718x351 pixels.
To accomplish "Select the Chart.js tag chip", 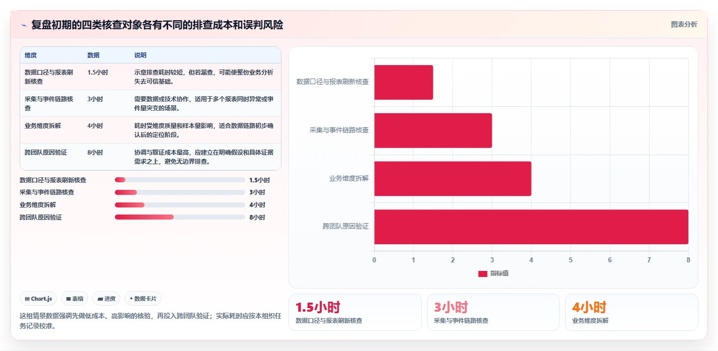I will point(39,299).
